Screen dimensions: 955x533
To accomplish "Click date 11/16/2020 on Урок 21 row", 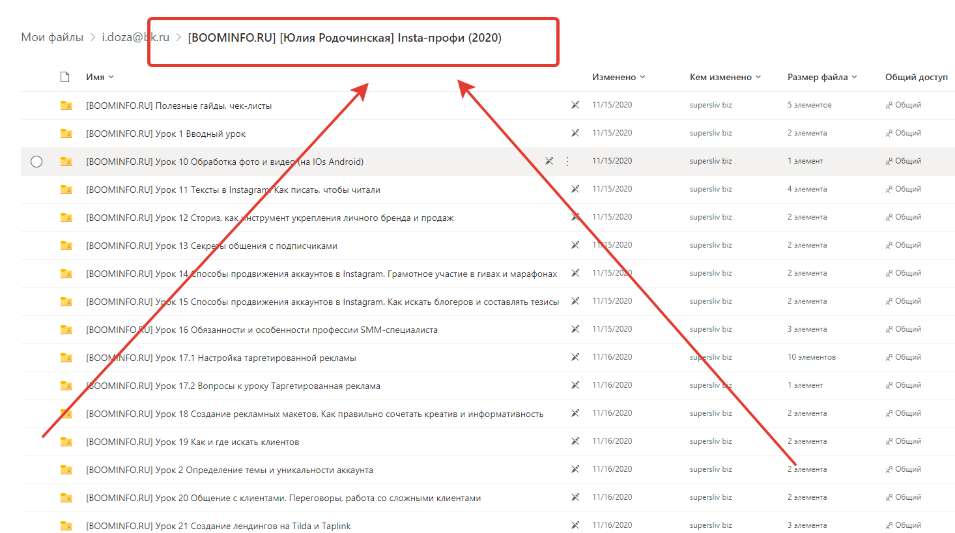I will click(x=612, y=525).
